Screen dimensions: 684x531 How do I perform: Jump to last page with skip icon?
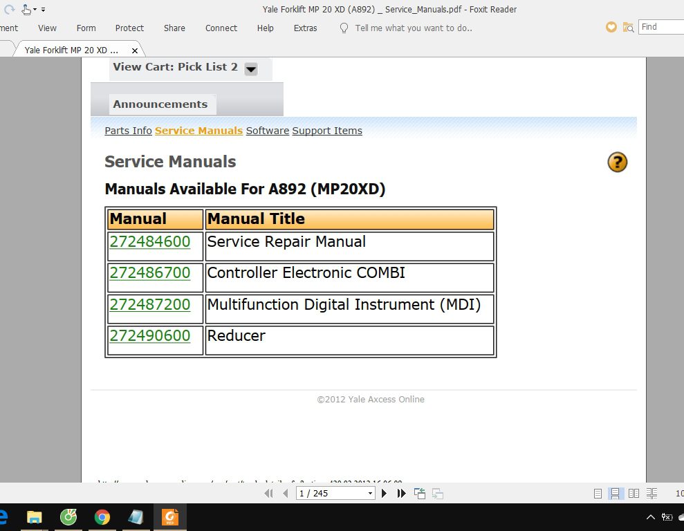401,493
